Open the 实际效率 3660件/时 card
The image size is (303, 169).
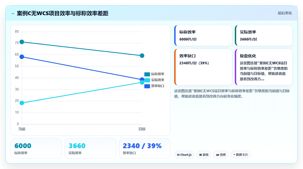(x=264, y=35)
